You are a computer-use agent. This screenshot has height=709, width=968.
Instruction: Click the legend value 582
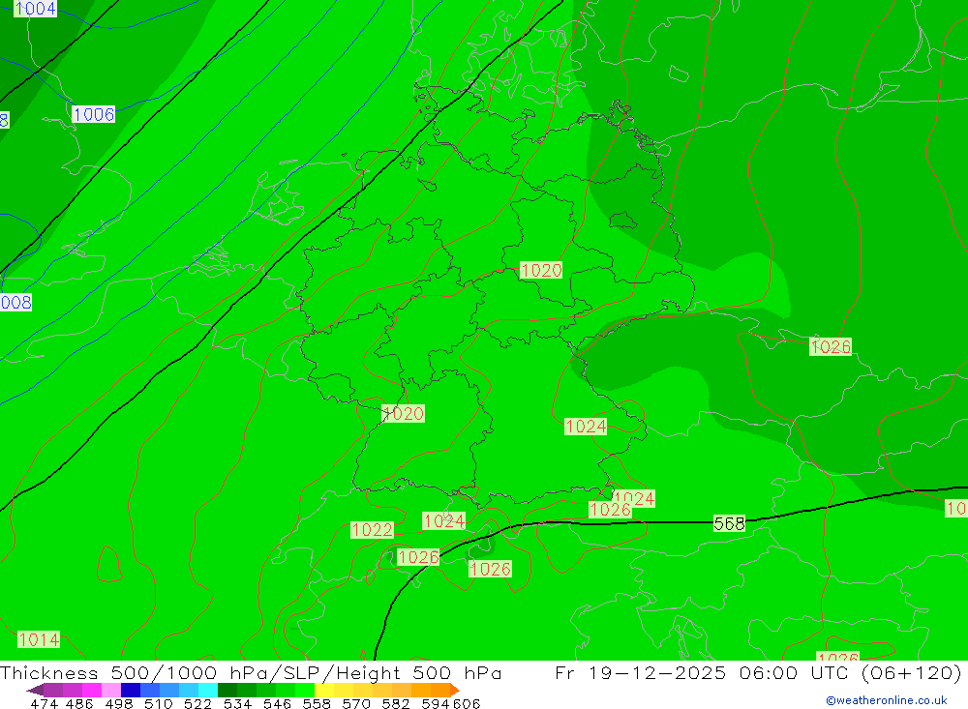(x=396, y=703)
